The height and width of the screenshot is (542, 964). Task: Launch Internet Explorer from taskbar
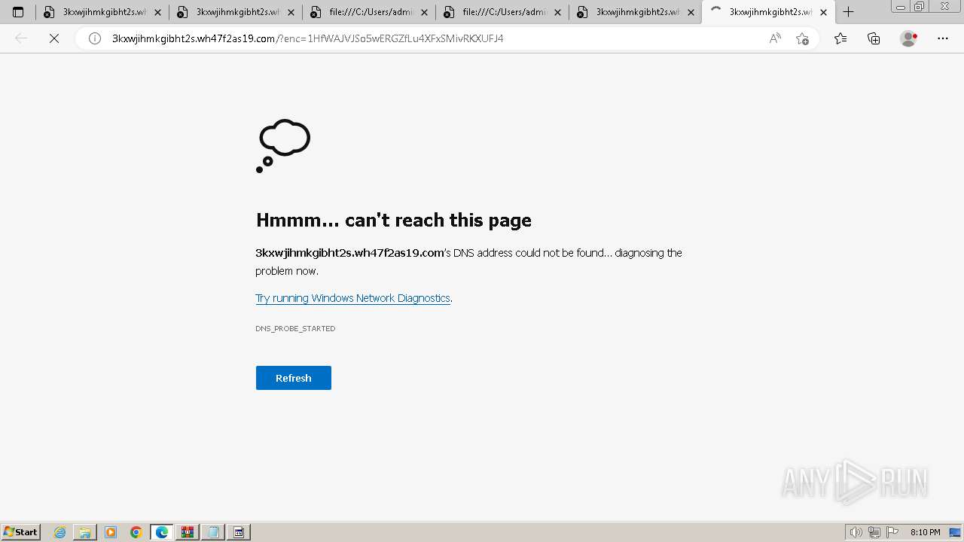[60, 532]
